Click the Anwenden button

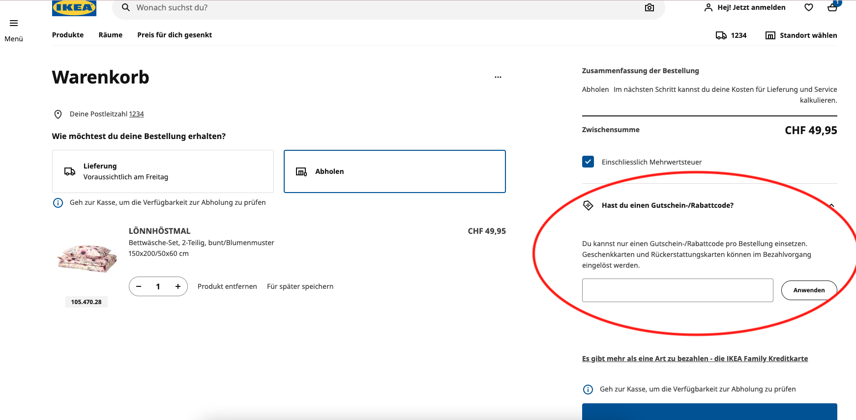[809, 290]
